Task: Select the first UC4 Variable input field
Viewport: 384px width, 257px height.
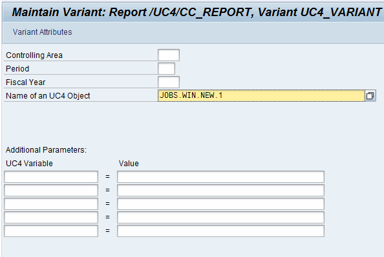Action: pos(51,176)
